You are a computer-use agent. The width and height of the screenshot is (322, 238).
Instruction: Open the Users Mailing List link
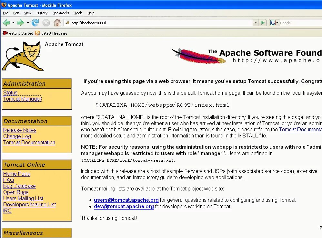click(x=23, y=199)
